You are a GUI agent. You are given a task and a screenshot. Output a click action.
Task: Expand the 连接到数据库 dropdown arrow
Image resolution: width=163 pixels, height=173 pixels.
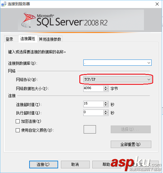pos(149,63)
